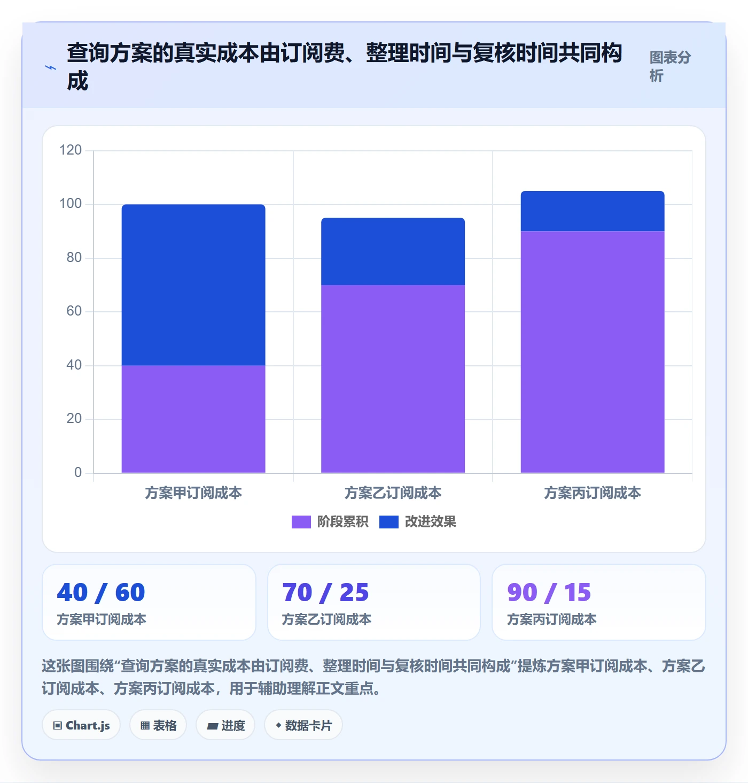Click the purple segment of 方案甲订阅成本 bar
The image size is (748, 783).
193,419
